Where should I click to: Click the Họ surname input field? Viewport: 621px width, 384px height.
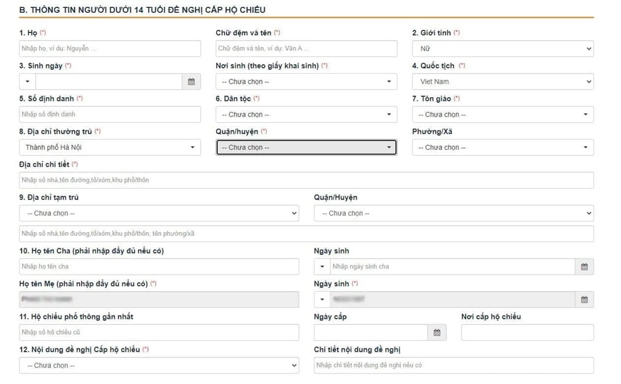pos(109,48)
